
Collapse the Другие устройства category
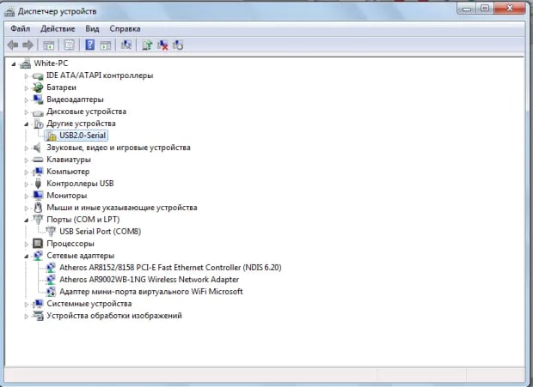(26, 124)
